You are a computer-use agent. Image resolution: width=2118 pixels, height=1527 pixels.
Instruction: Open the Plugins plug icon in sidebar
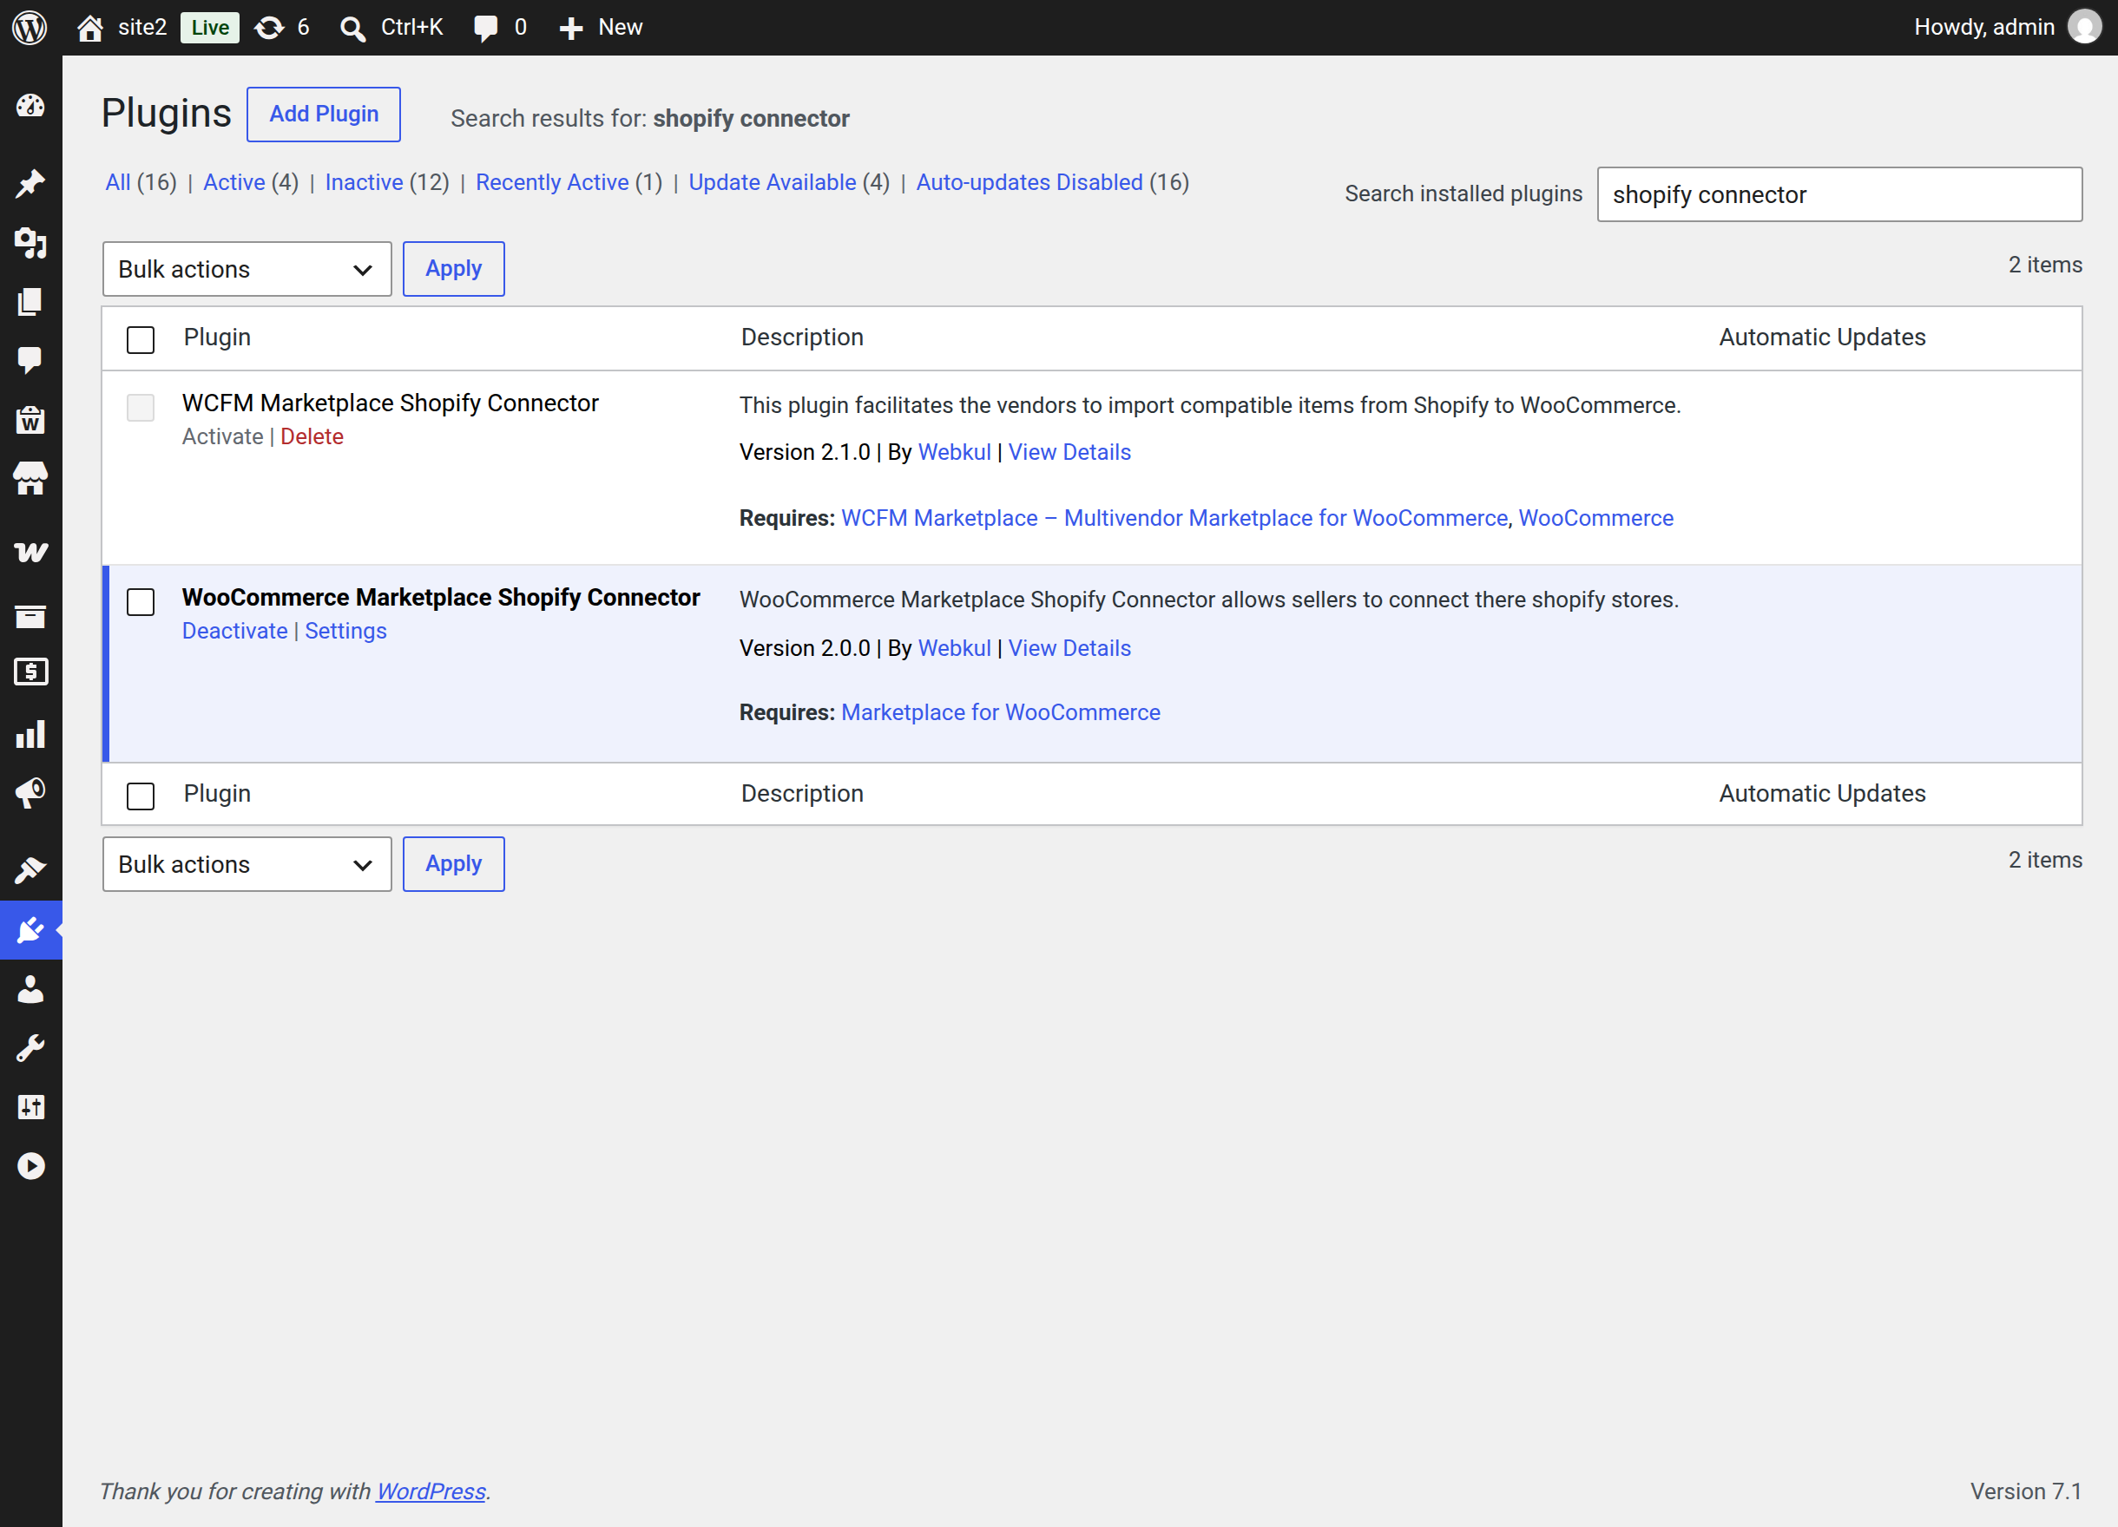point(31,929)
